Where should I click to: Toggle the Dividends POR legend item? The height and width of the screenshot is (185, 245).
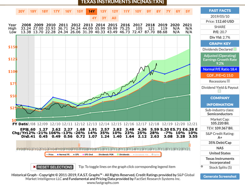point(105,154)
